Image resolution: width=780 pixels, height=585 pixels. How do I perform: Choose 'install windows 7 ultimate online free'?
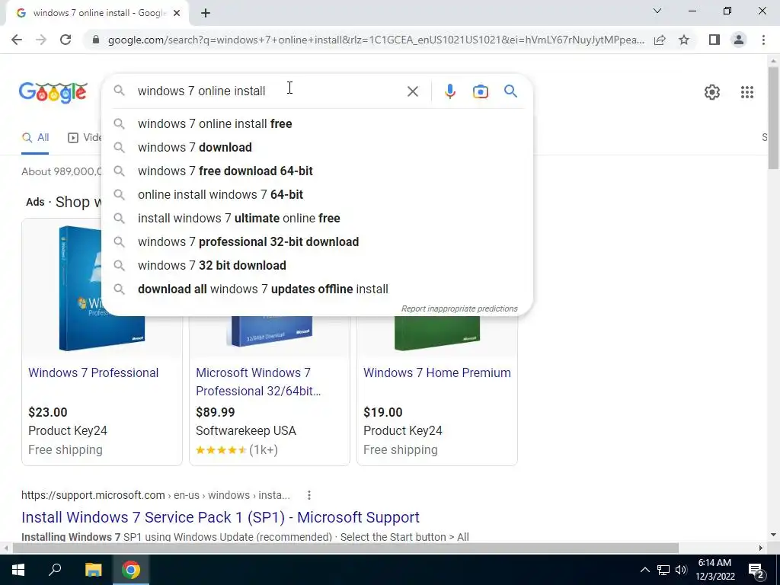click(318, 219)
